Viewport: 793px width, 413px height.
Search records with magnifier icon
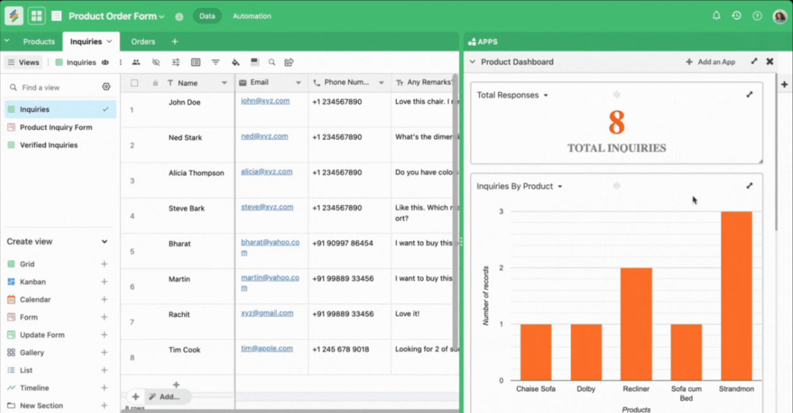272,62
